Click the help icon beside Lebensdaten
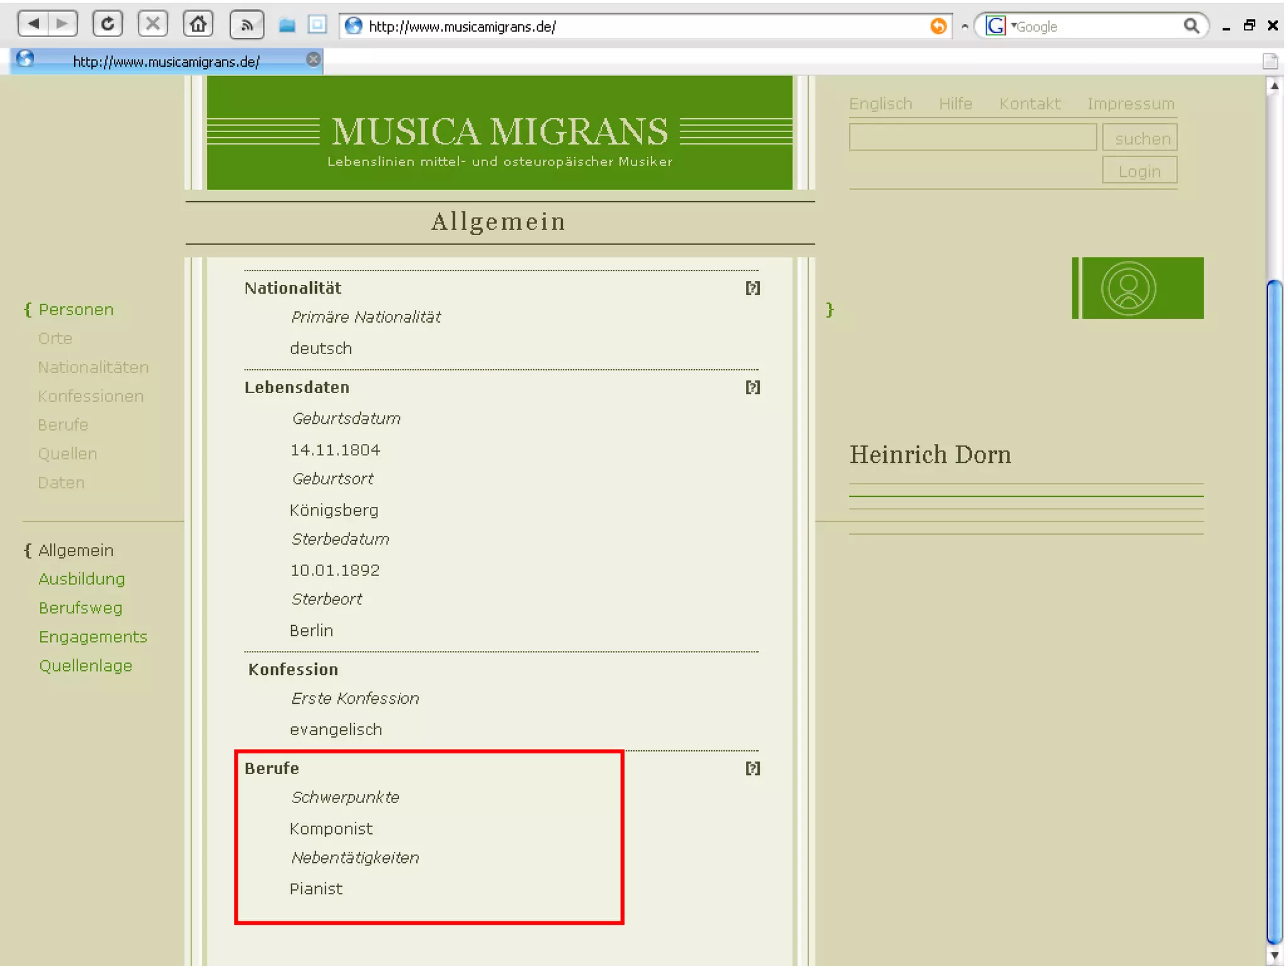The image size is (1288, 966). (x=752, y=387)
